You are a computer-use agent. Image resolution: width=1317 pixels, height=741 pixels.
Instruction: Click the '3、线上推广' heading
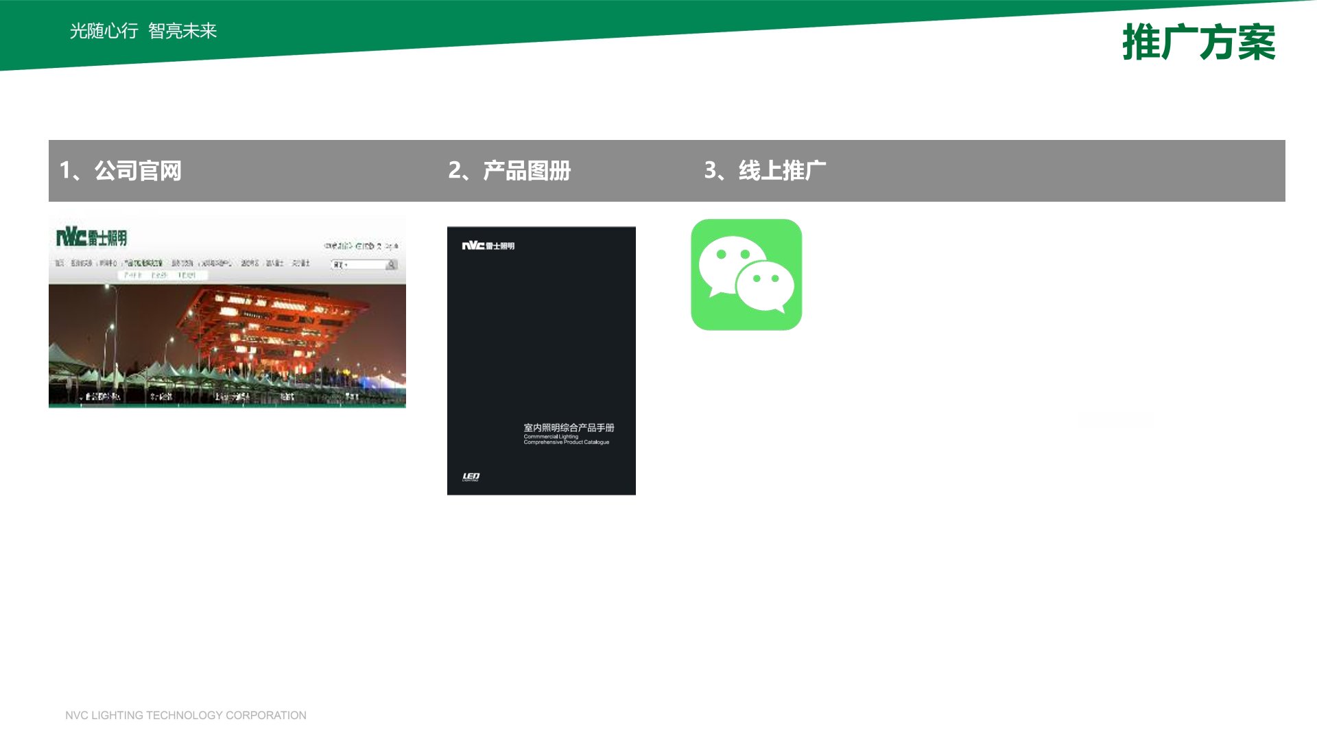[x=765, y=171]
